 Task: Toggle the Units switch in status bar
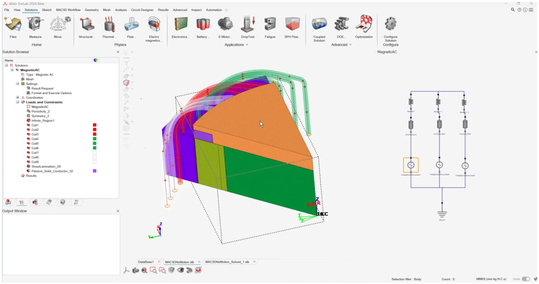[x=526, y=279]
